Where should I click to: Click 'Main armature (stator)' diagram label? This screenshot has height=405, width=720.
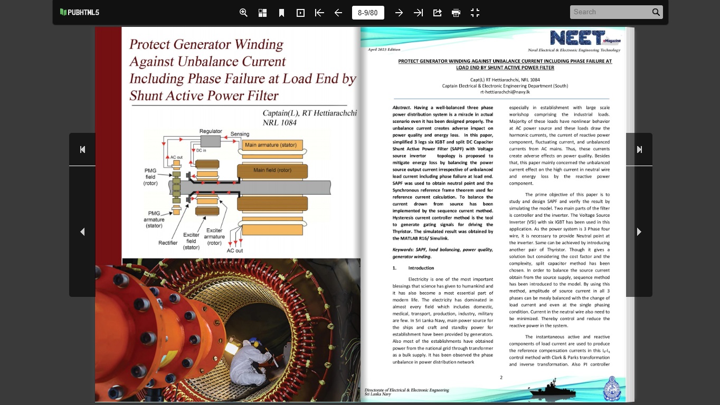click(x=271, y=145)
